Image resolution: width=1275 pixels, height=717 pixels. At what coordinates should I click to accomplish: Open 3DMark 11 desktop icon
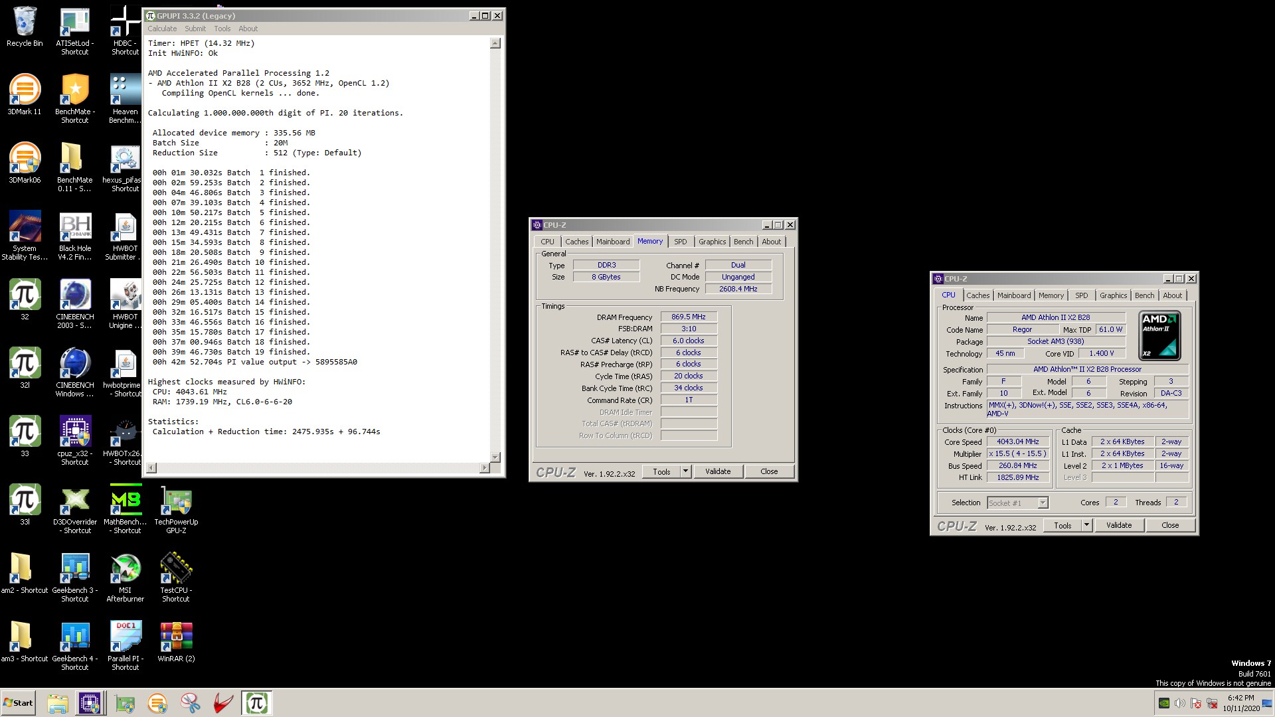25,95
